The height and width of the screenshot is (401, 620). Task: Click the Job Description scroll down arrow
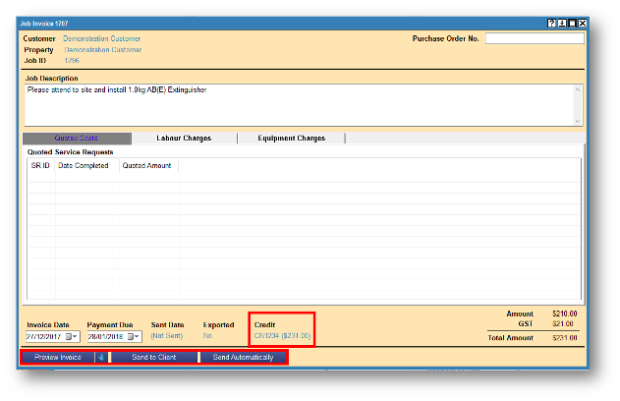click(x=578, y=121)
